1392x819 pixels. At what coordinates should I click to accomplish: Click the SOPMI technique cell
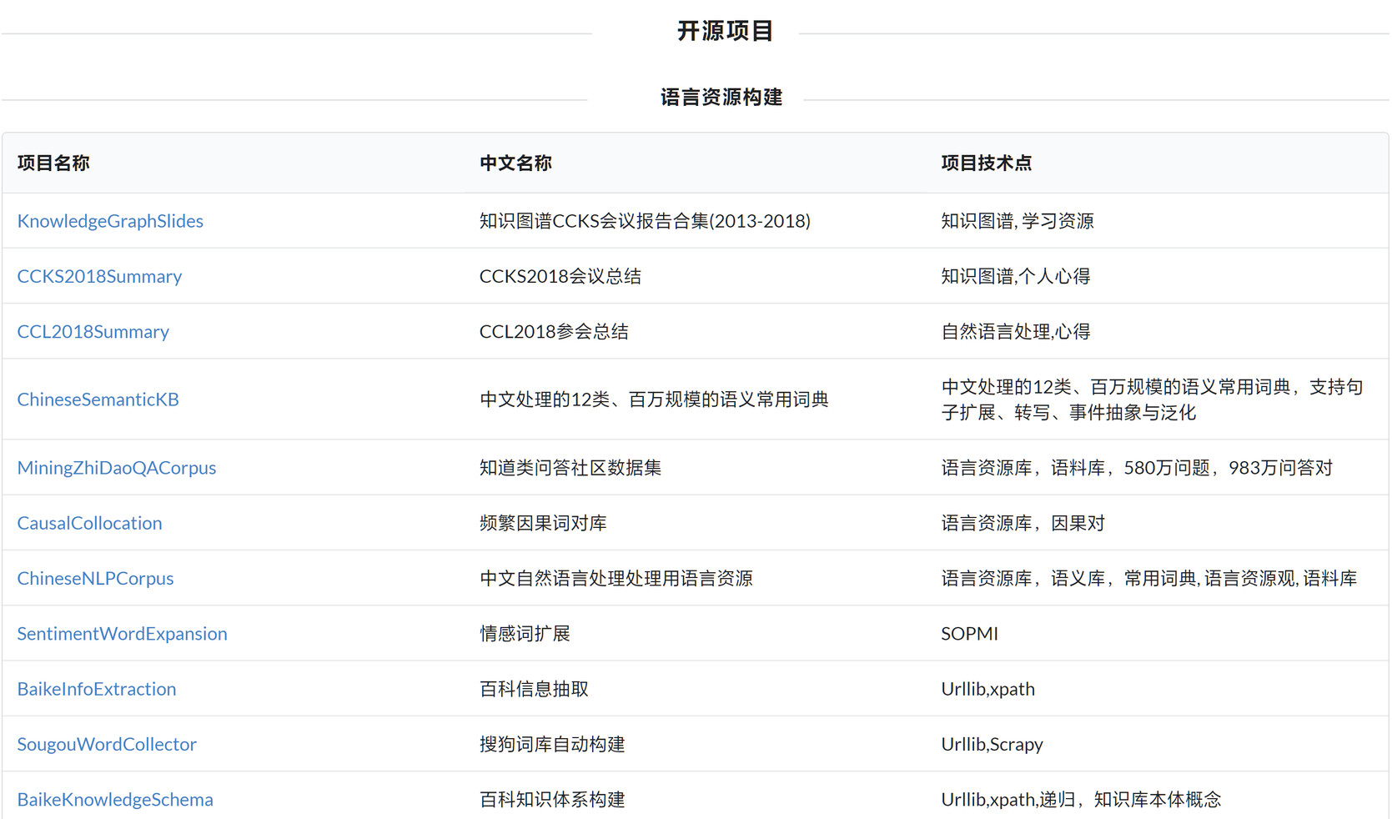click(x=969, y=634)
